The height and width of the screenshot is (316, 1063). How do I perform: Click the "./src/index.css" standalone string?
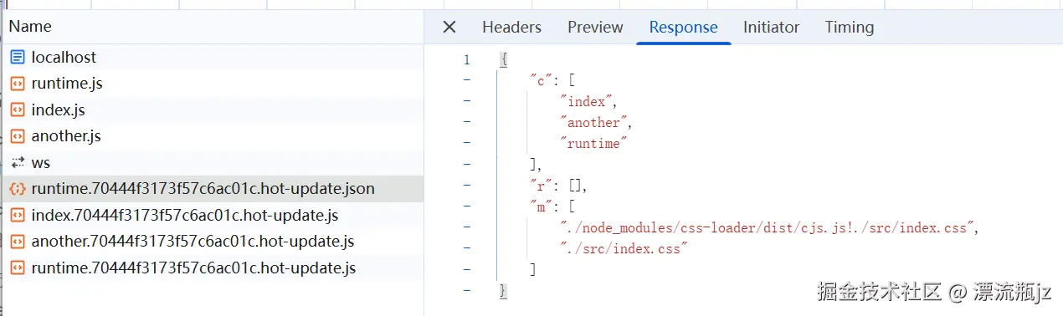[x=624, y=247]
